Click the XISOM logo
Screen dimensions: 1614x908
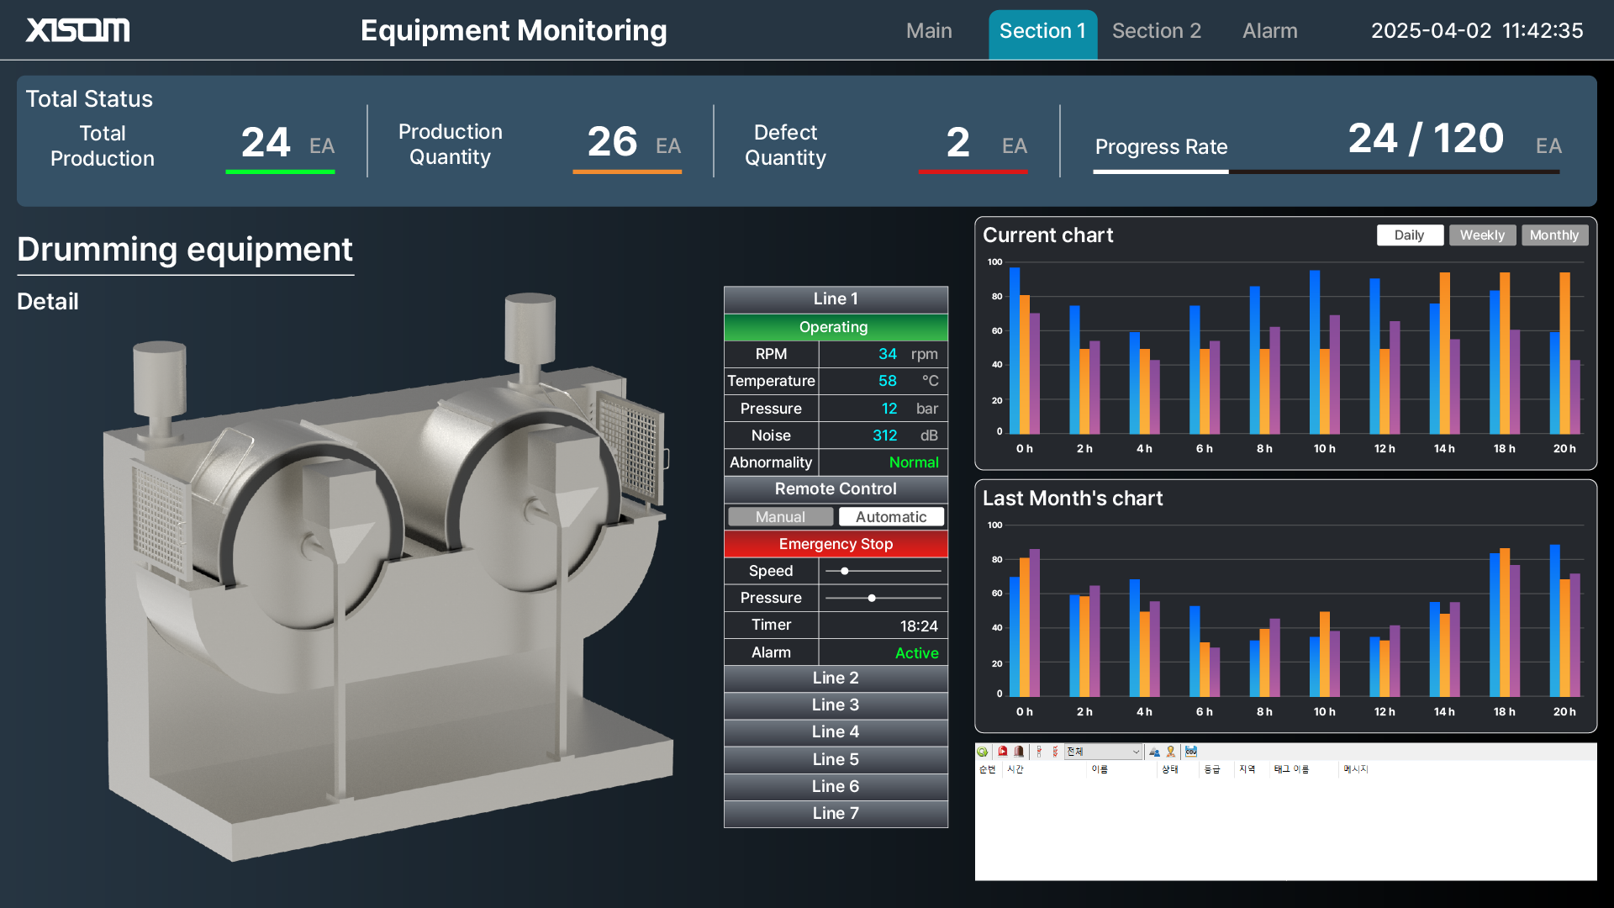click(78, 29)
